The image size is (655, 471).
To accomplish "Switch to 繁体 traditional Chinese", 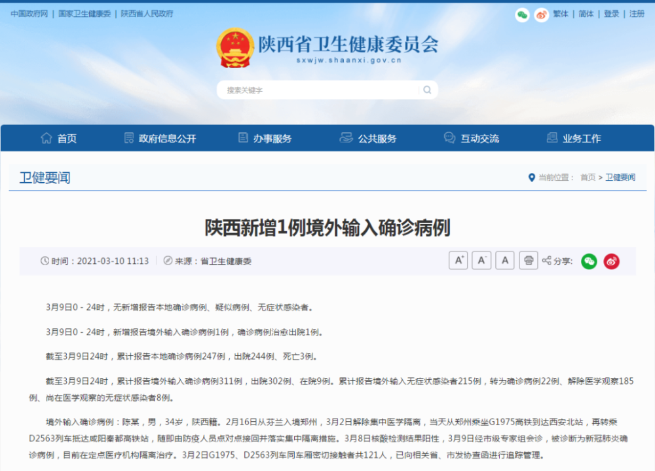I will (x=561, y=14).
